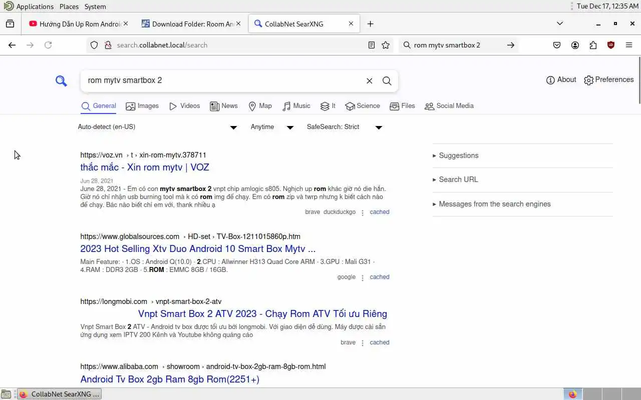Click show desktop icon in bottom panel

6,394
